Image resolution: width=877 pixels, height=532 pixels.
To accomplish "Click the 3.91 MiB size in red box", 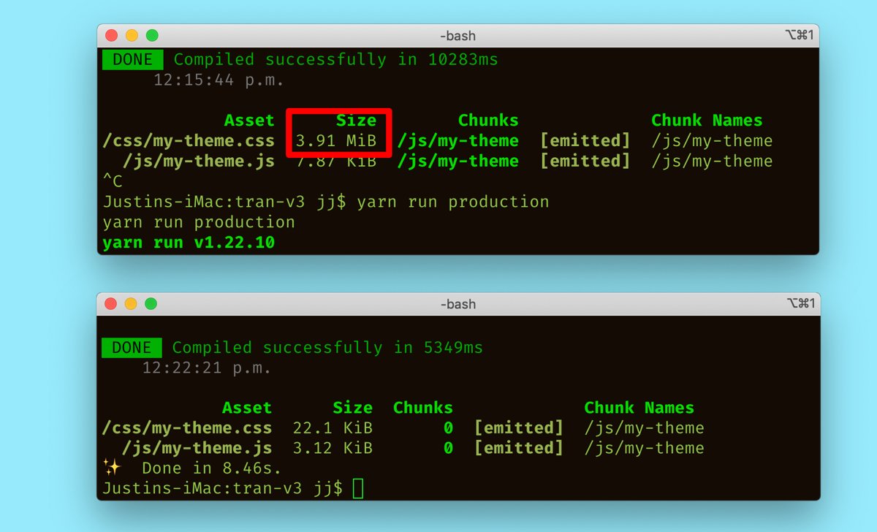I will [x=336, y=141].
